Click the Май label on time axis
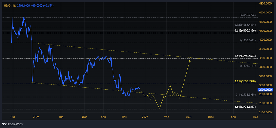Screen dimensions: 276x128 pos(189,117)
